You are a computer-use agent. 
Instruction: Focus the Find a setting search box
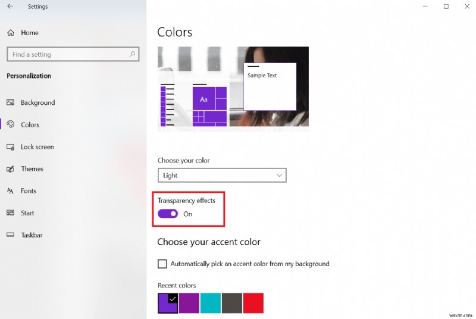73,54
